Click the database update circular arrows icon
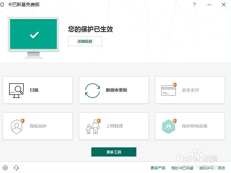This screenshot has height=173, width=231. tap(93, 90)
